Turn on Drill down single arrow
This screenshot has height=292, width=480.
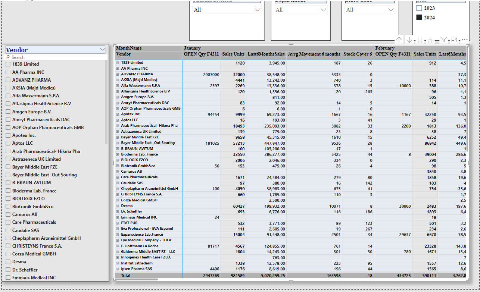point(409,40)
